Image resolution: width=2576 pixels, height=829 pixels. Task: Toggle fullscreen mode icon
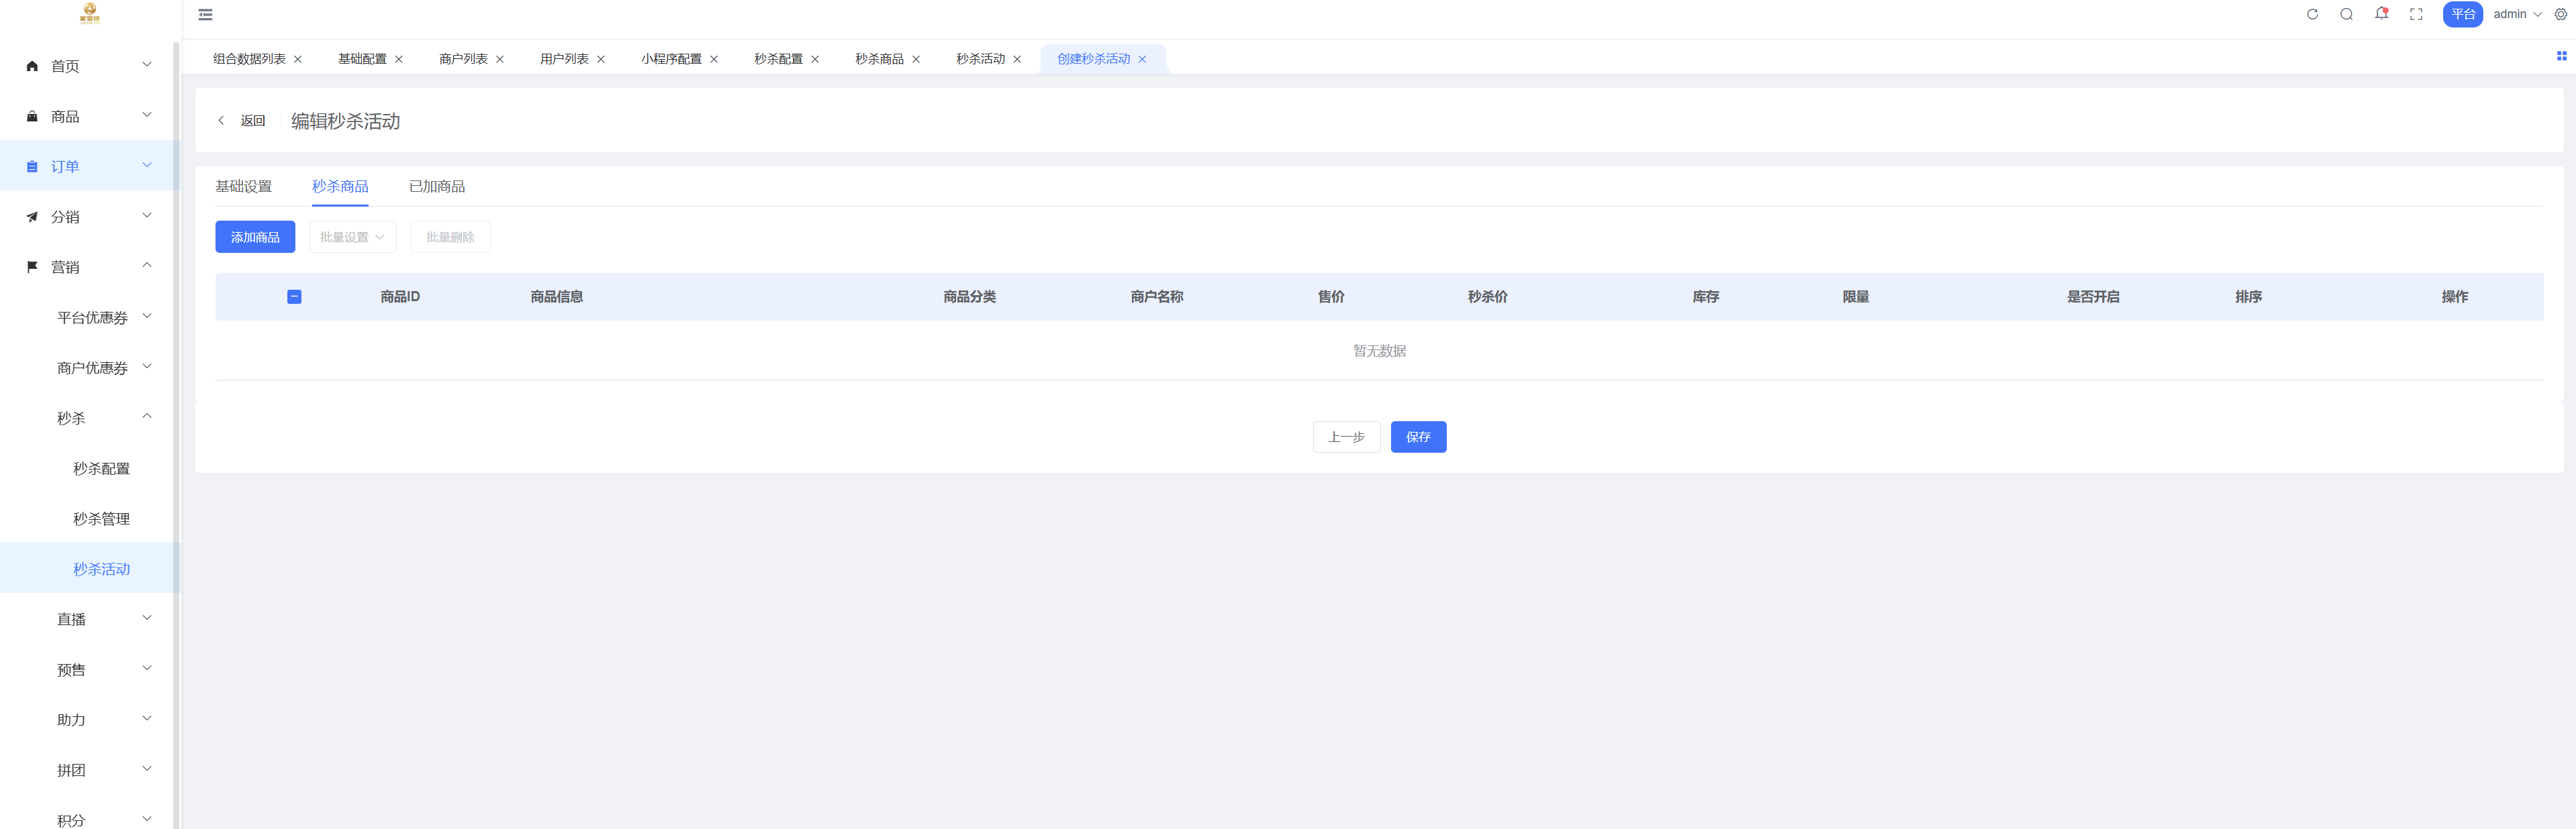[x=2416, y=15]
